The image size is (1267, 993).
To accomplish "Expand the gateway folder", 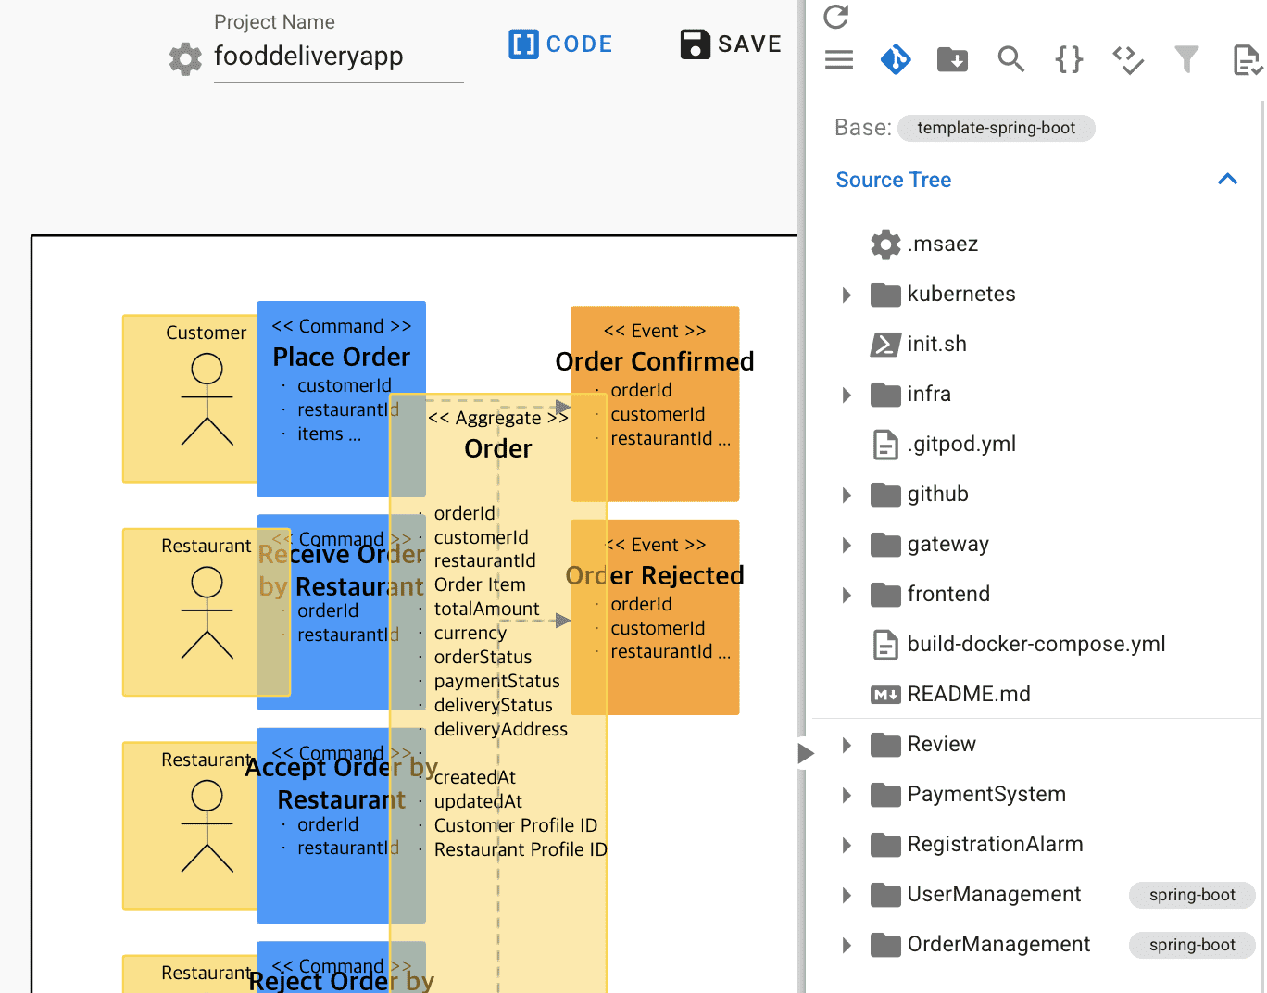I will coord(847,545).
